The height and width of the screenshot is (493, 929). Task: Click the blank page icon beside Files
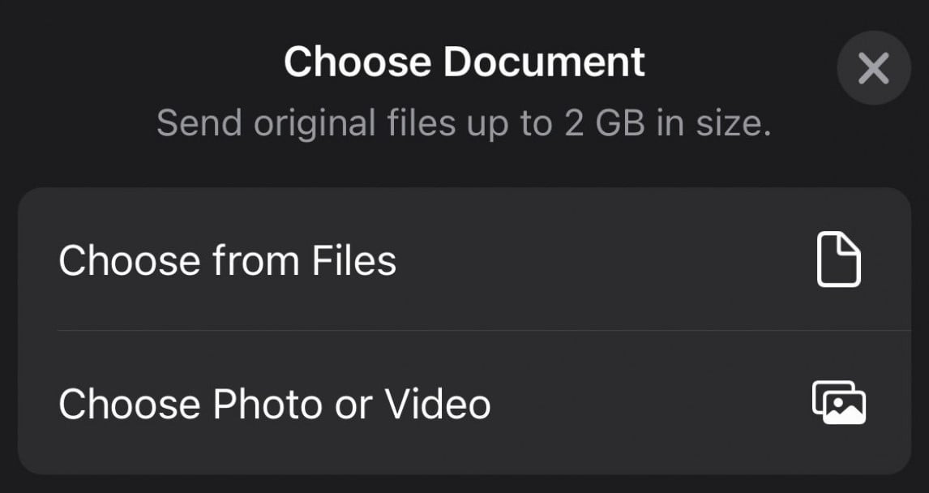(x=838, y=259)
